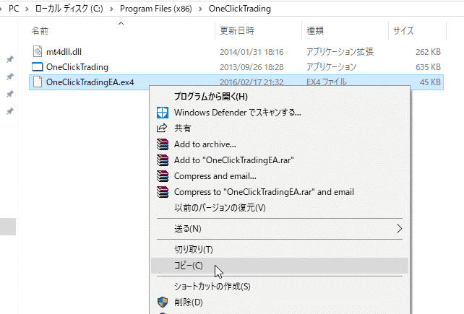Click type アプリケーション拡張

340,52
